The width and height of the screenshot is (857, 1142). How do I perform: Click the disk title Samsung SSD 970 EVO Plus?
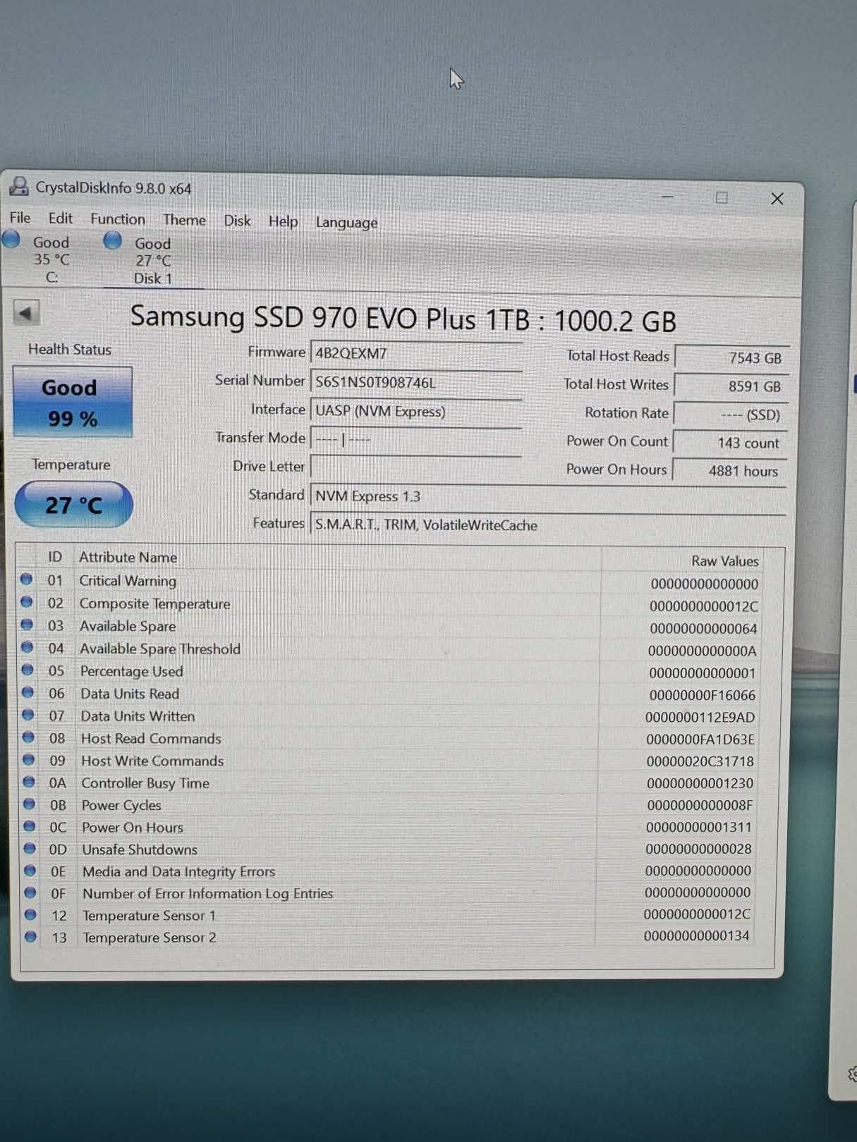click(403, 319)
